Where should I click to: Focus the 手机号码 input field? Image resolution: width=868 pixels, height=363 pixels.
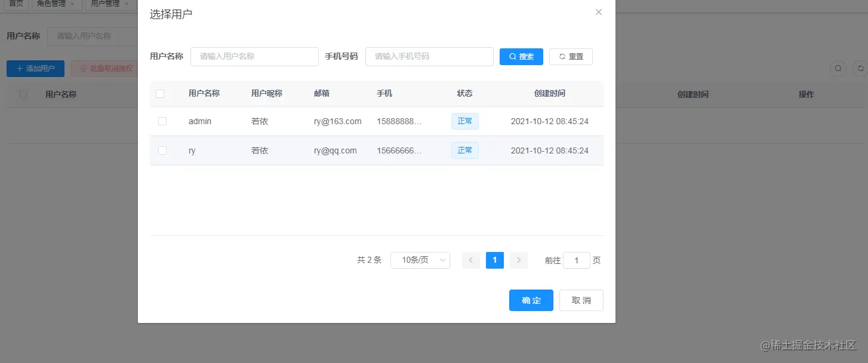429,57
